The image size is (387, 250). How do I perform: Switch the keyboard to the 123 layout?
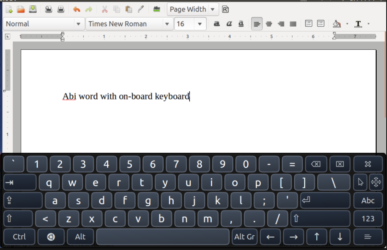368,218
